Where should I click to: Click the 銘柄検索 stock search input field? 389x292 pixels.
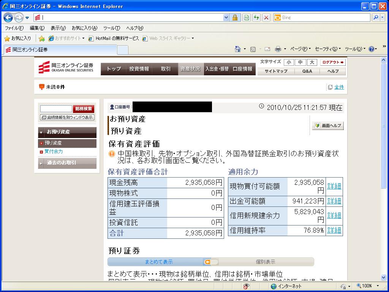[56, 109]
